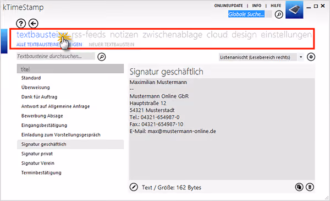Select Terminbestätigung entry

70,173
